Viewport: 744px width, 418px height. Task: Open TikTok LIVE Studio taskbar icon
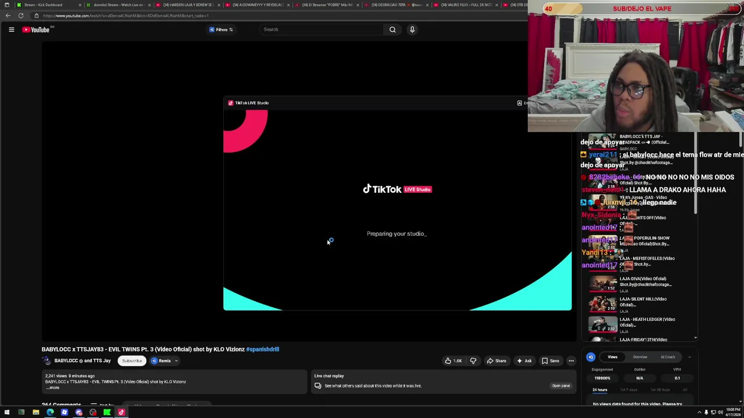(x=121, y=413)
